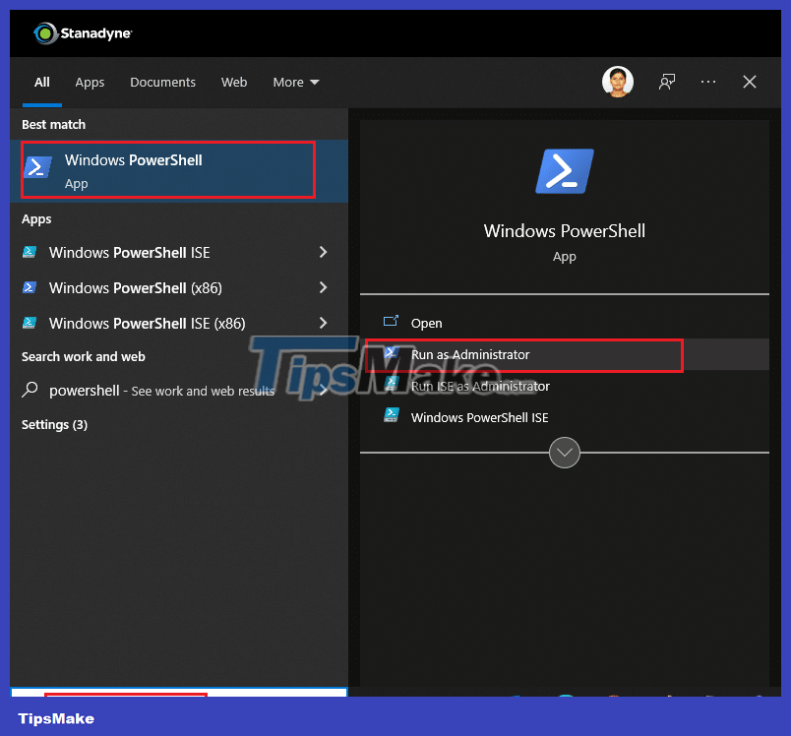
Task: Open your user account profile picture
Action: 617,82
